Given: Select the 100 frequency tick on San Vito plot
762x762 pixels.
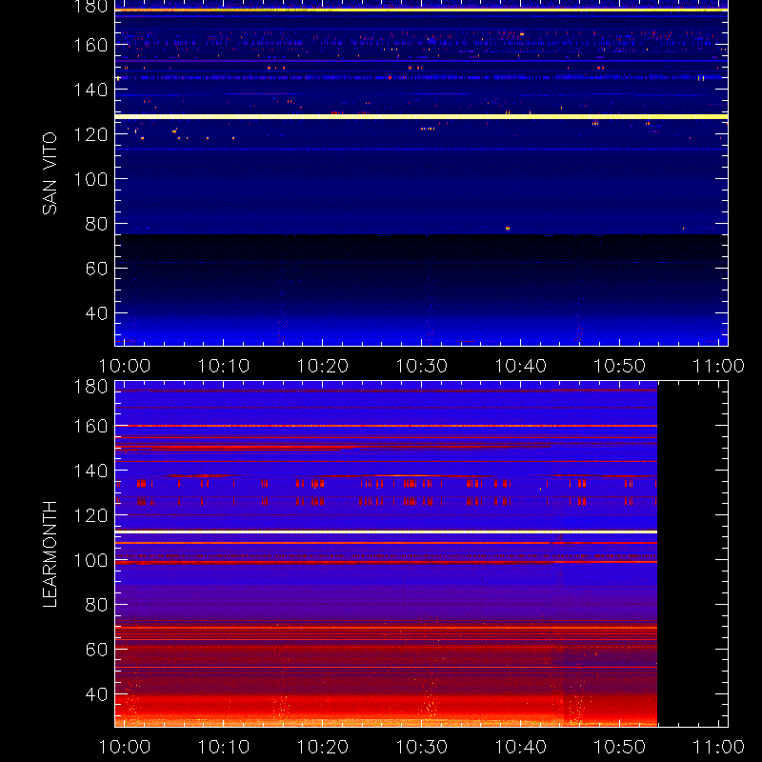Looking at the screenshot, I should click(90, 179).
